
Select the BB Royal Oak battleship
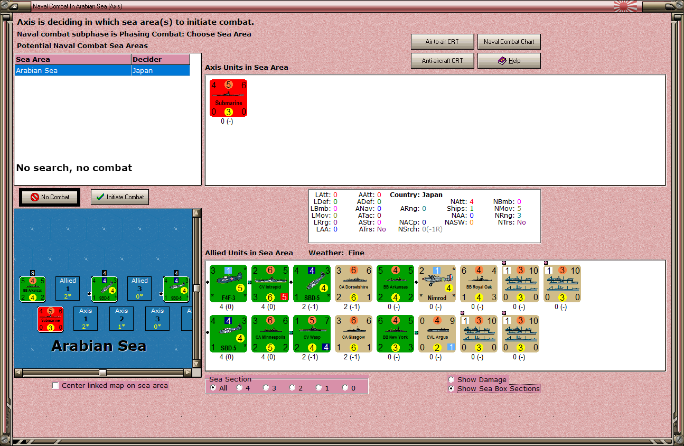click(x=479, y=284)
